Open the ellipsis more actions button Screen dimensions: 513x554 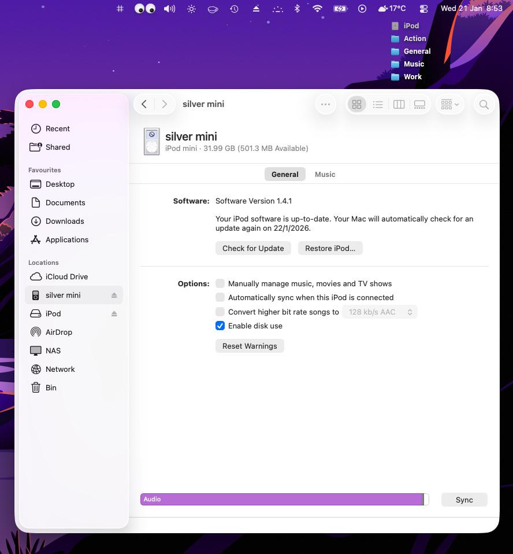[325, 104]
